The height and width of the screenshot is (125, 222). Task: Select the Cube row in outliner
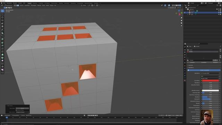[203, 12]
